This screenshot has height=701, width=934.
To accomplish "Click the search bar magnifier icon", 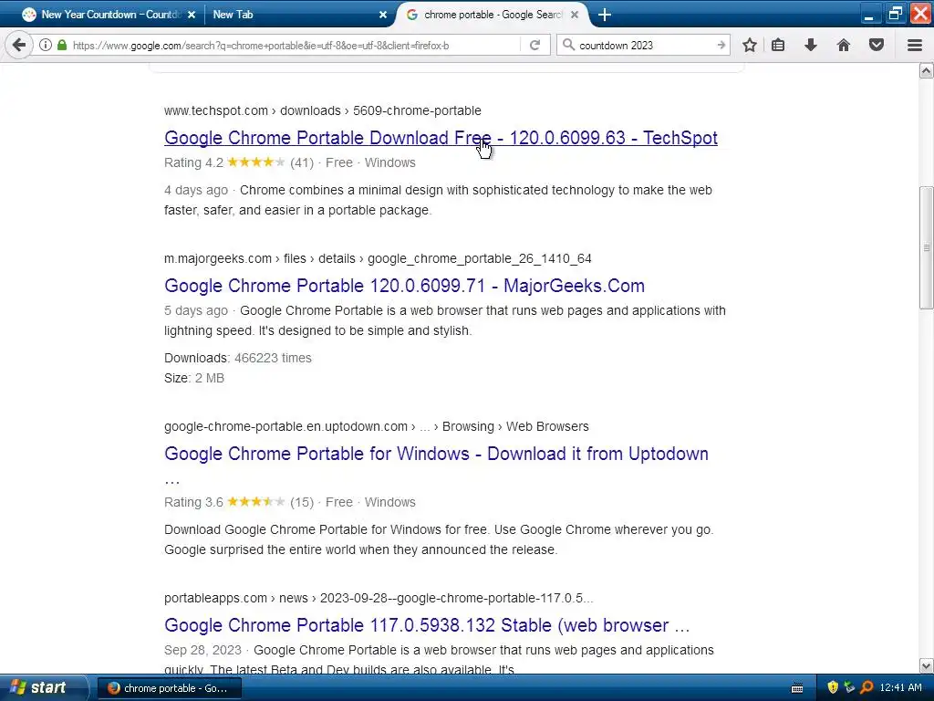I will pos(569,45).
